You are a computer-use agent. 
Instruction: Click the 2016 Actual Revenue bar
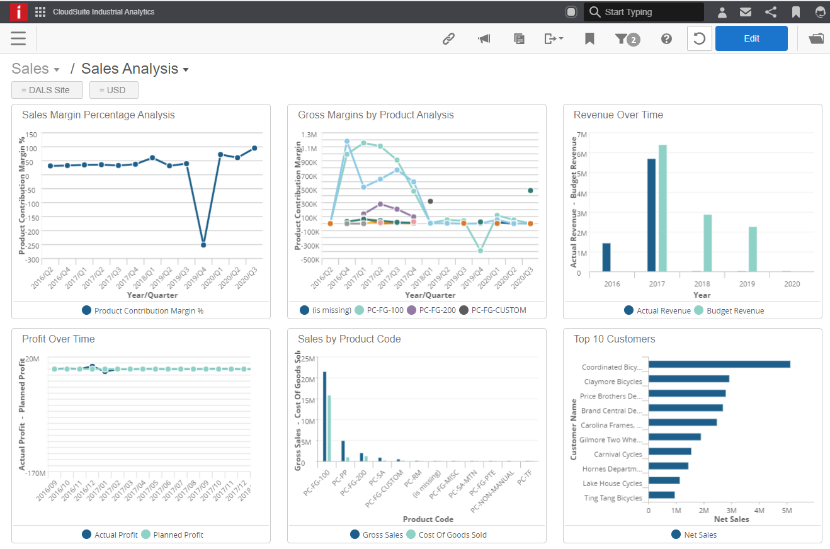tap(606, 258)
